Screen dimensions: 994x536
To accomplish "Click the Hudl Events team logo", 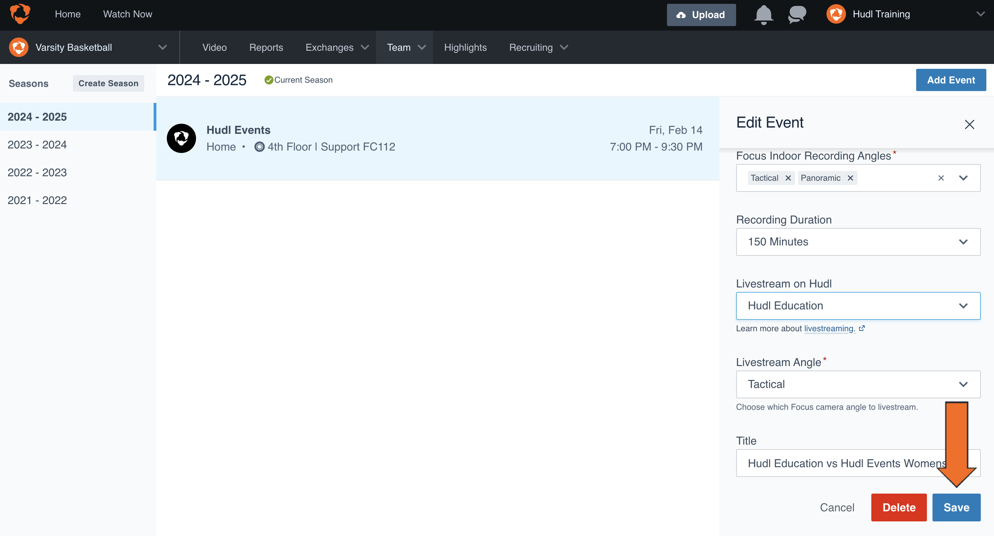I will click(x=181, y=138).
